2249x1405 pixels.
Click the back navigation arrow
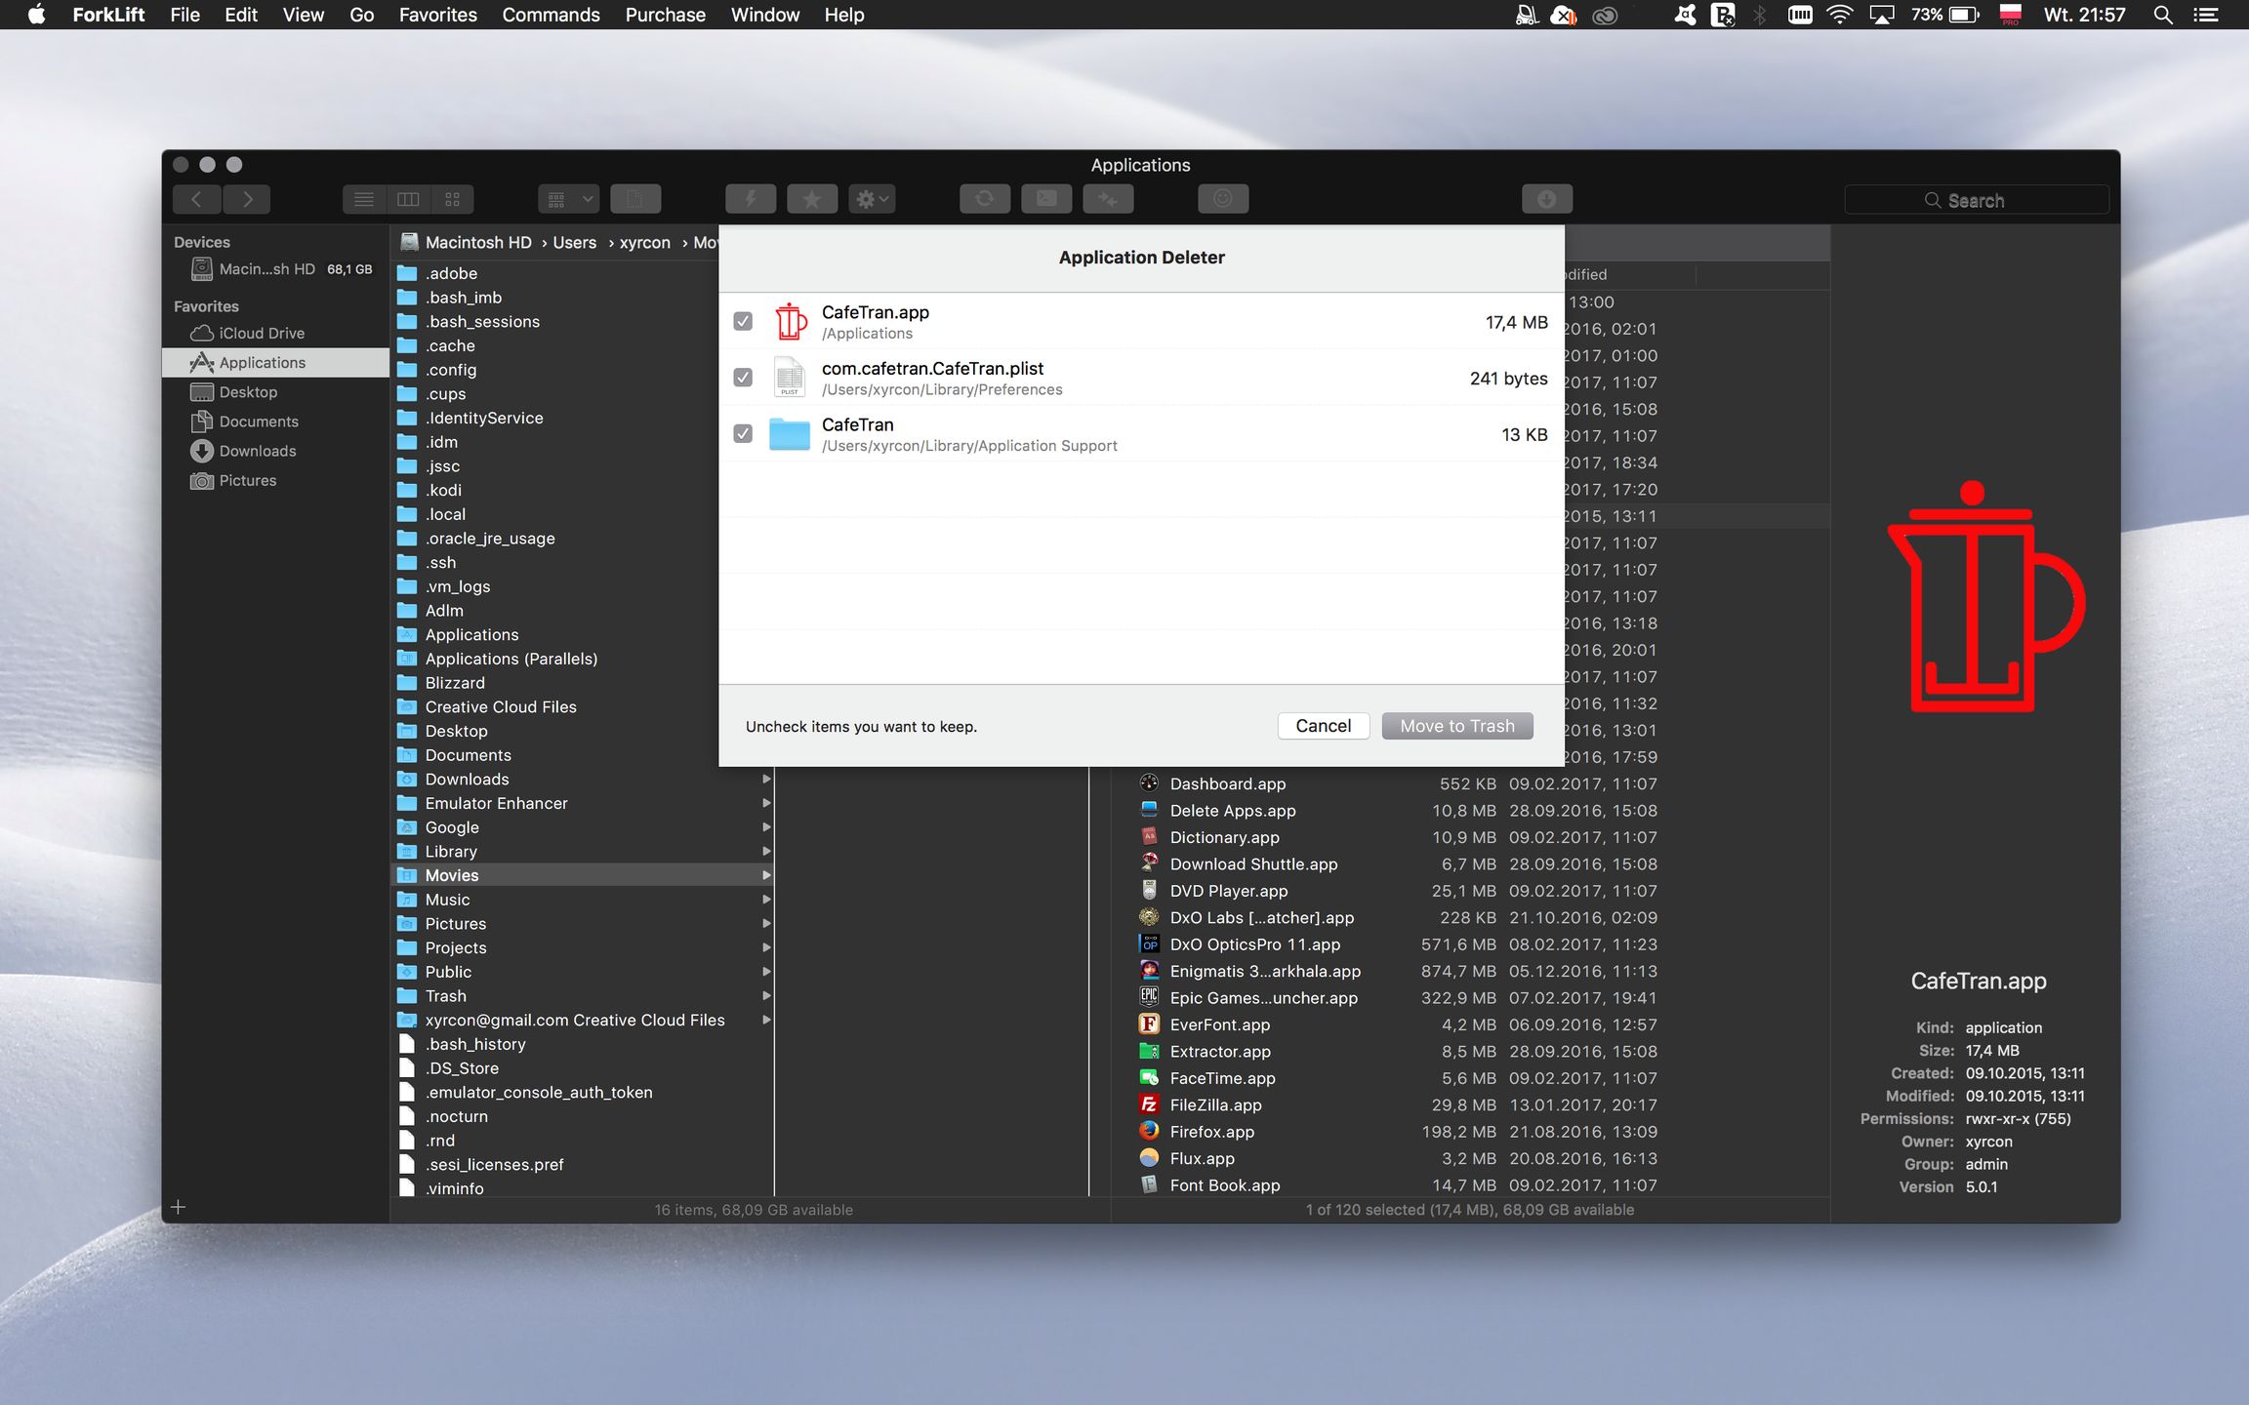pyautogui.click(x=197, y=199)
